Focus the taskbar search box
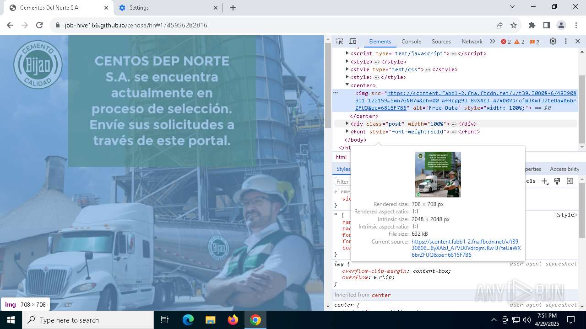The image size is (586, 329). [x=88, y=320]
